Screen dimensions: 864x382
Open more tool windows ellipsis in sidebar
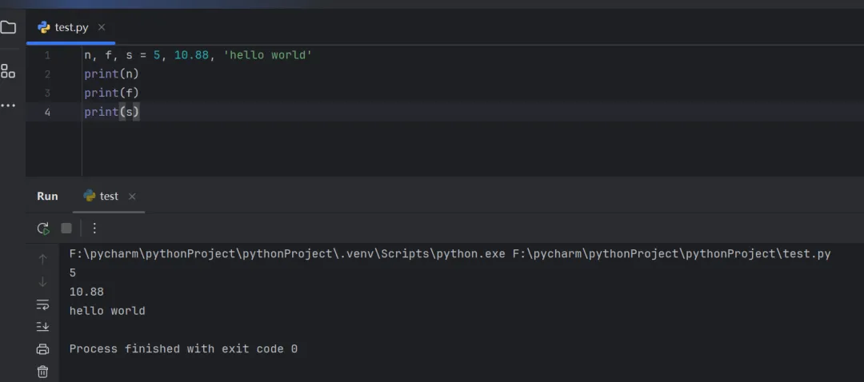8,105
